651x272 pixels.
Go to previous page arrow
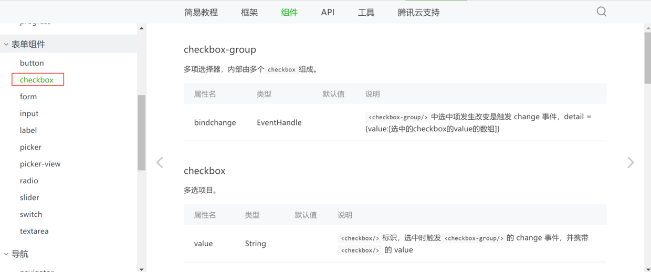tap(160, 163)
